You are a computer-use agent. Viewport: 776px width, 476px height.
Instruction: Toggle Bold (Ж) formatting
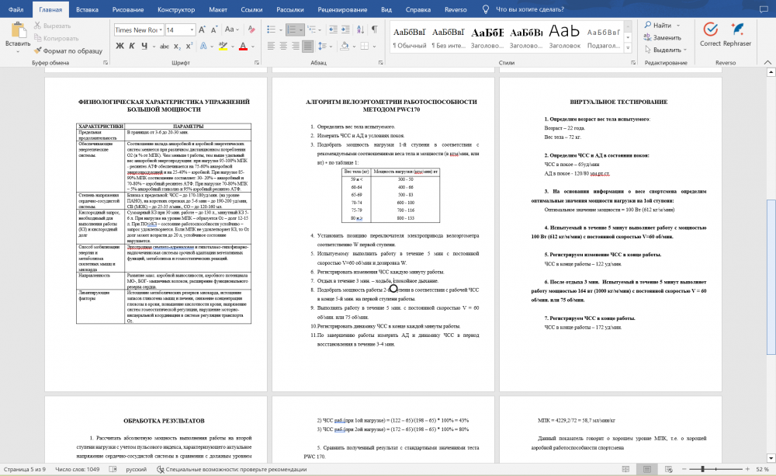[120, 46]
